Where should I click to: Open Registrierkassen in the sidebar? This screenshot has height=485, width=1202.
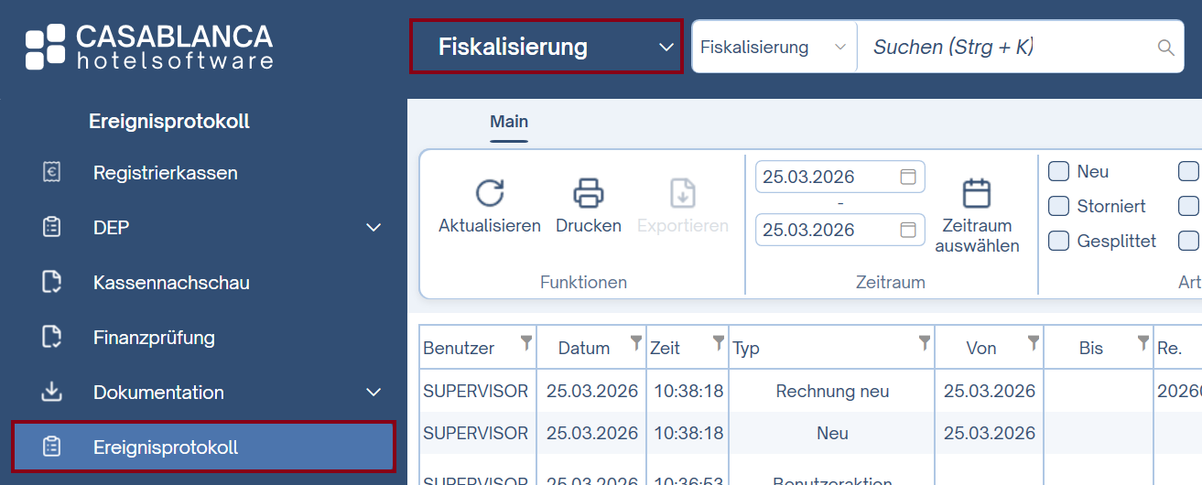tap(165, 173)
